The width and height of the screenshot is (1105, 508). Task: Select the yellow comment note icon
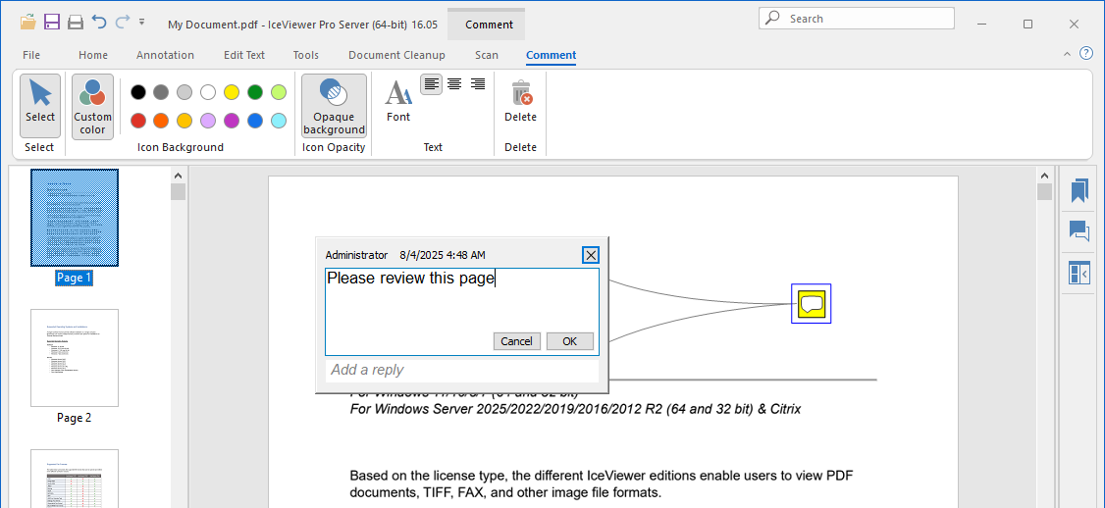pyautogui.click(x=812, y=304)
